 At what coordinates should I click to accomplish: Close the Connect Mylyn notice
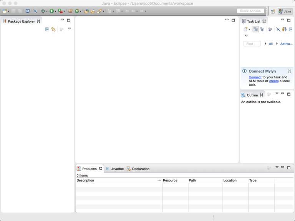click(x=289, y=71)
